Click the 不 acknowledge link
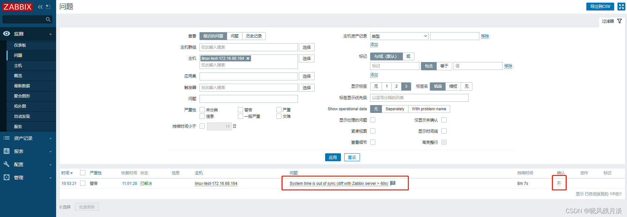The height and width of the screenshot is (217, 627). pos(559,183)
